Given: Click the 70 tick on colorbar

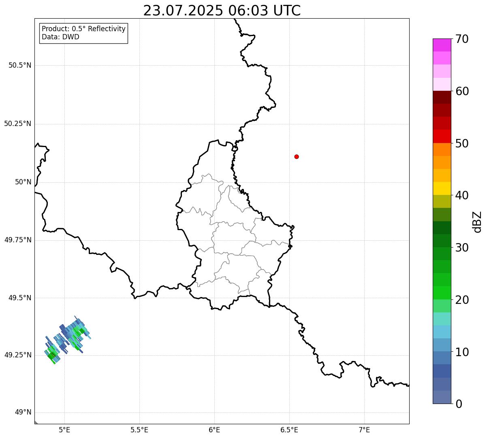Looking at the screenshot, I should pos(462,39).
